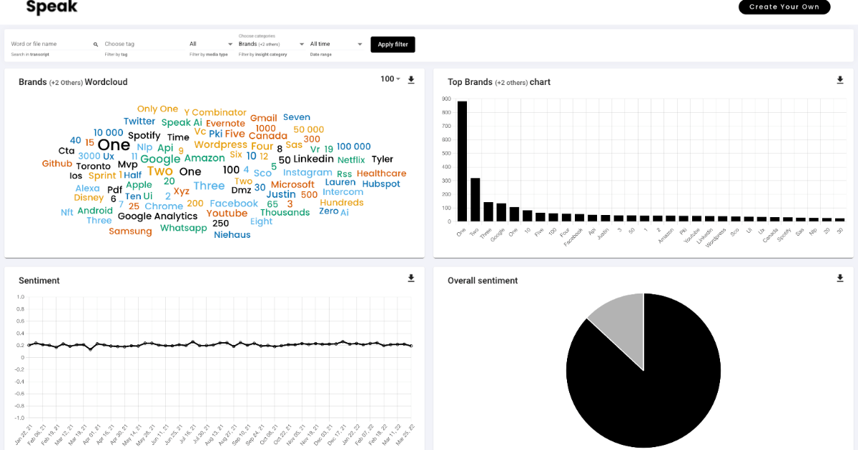Image resolution: width=858 pixels, height=450 pixels.
Task: Open the All time date range dropdown
Action: pos(337,44)
